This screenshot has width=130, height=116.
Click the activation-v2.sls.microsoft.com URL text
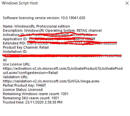pos(63,69)
